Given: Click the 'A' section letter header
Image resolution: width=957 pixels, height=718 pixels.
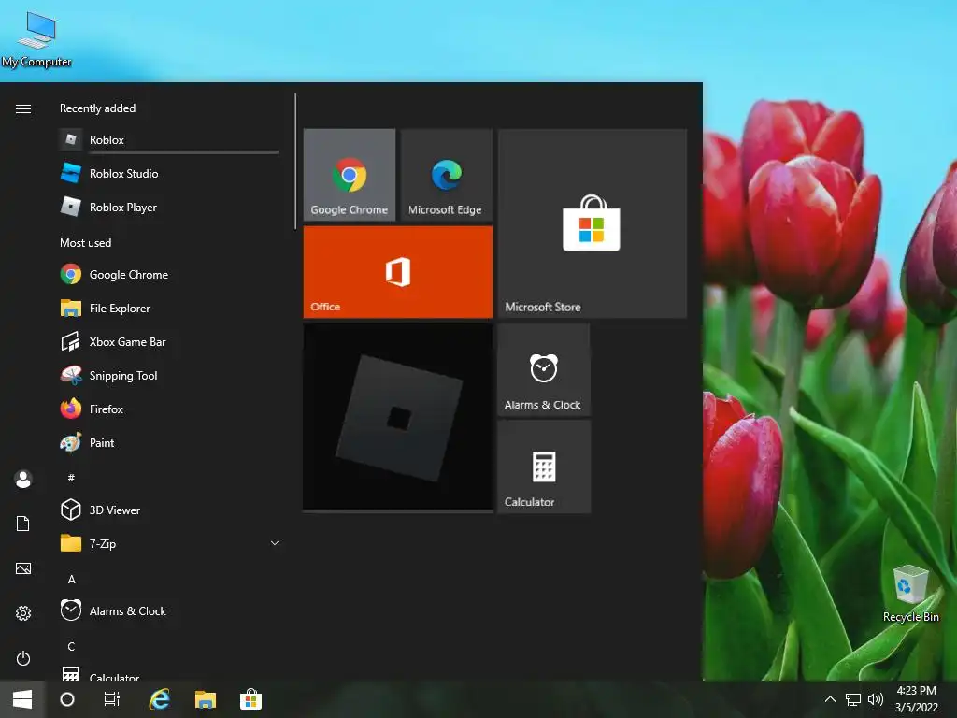Looking at the screenshot, I should (x=71, y=580).
